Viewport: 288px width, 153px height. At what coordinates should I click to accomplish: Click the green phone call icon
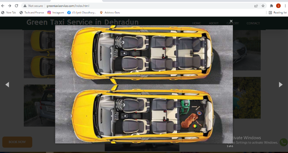[x=283, y=142]
